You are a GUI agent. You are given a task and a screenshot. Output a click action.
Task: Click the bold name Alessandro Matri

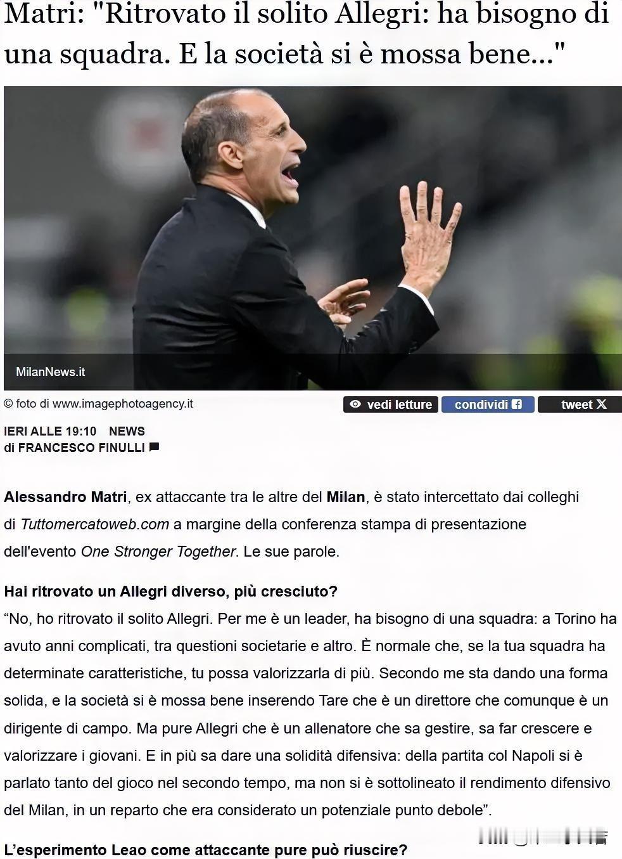(65, 497)
